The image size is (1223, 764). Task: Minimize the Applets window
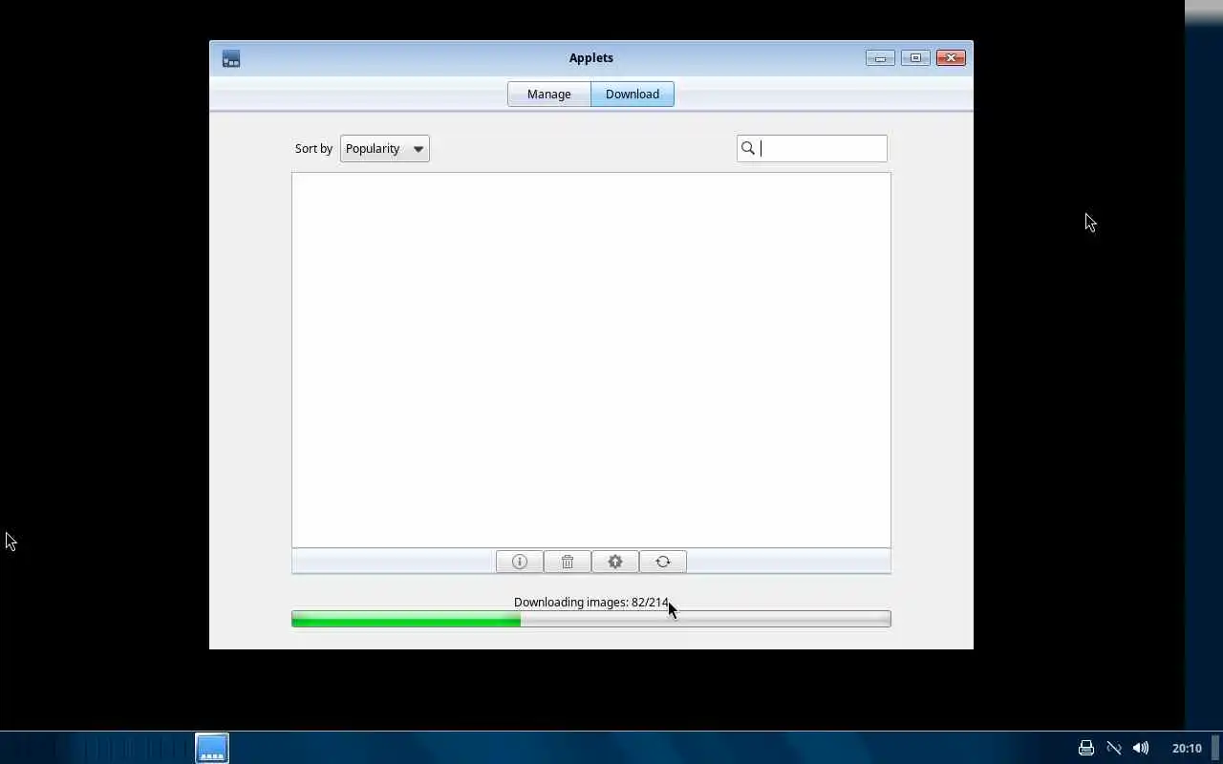(x=880, y=58)
